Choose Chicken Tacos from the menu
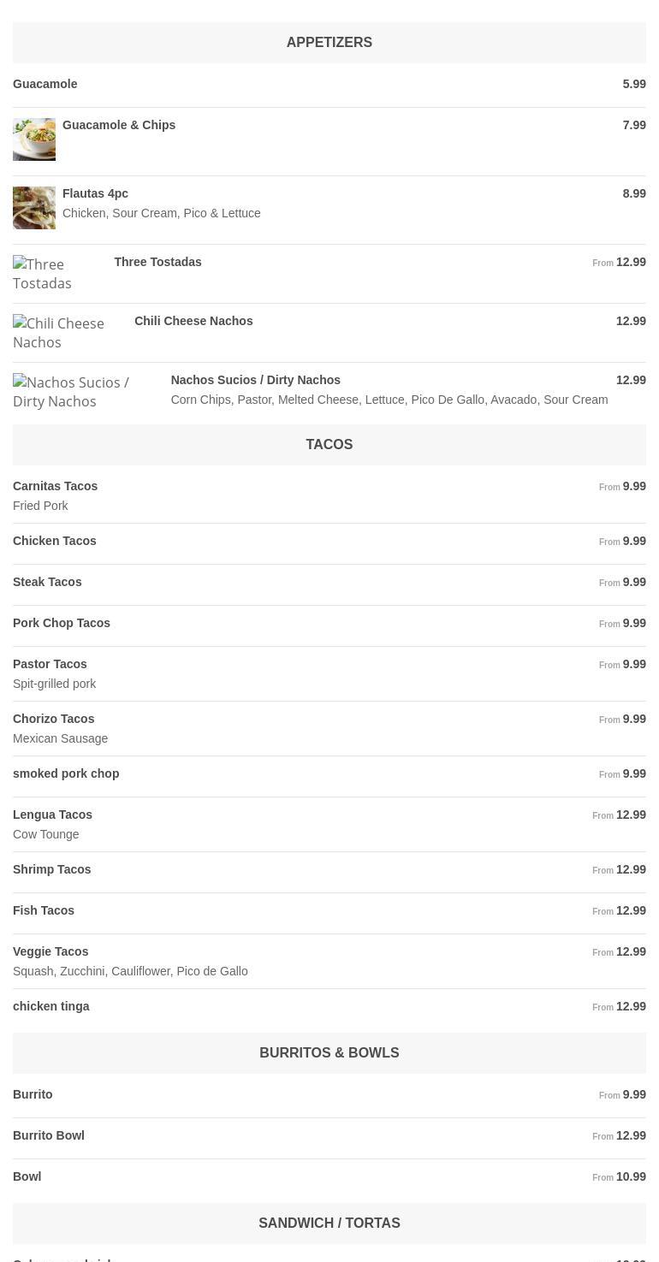659x1262 pixels. tap(55, 541)
